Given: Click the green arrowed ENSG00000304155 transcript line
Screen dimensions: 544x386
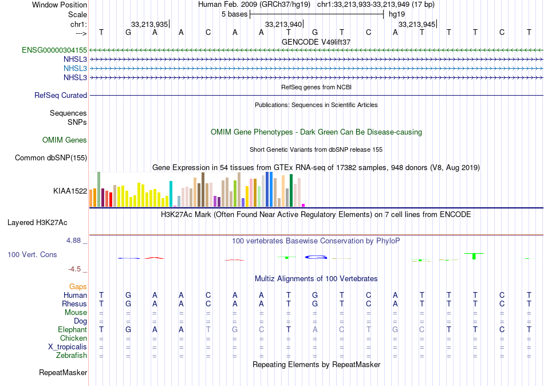Looking at the screenshot, I should click(x=316, y=50).
